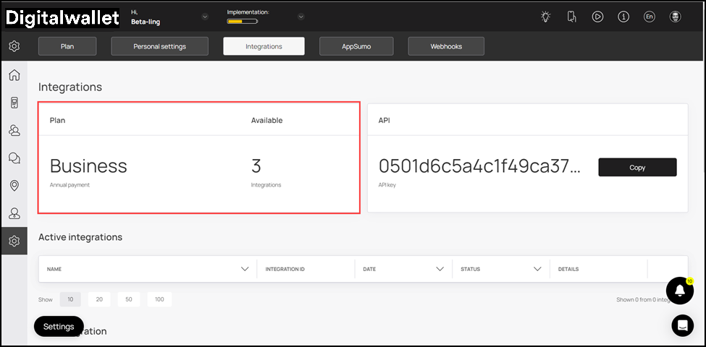
Task: Open the customers icon in sidebar
Action: tap(14, 130)
